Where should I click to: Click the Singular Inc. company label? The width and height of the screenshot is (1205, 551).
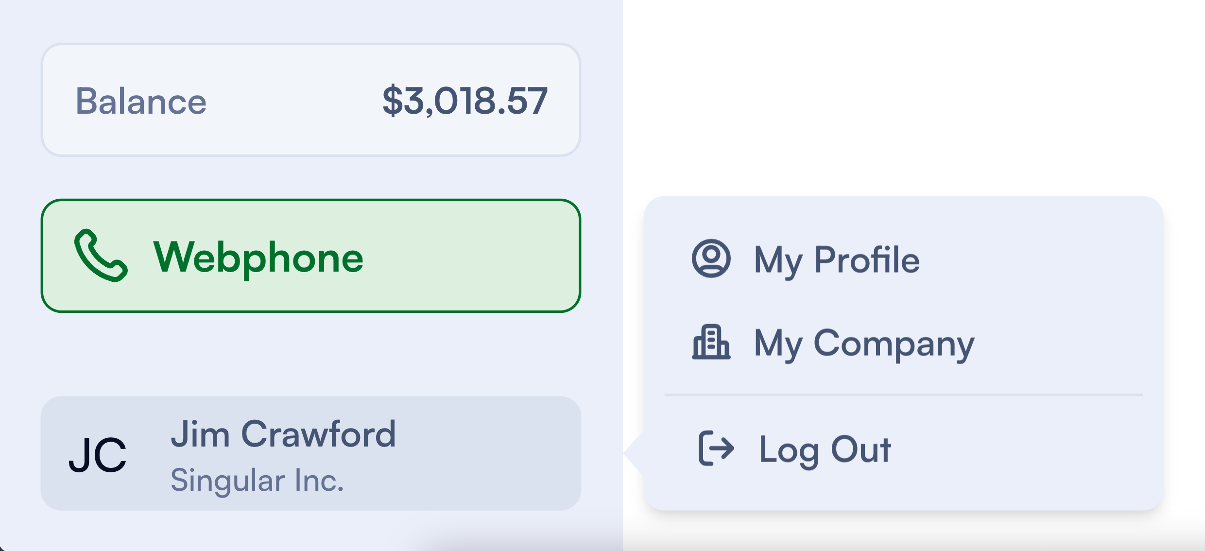click(x=257, y=480)
